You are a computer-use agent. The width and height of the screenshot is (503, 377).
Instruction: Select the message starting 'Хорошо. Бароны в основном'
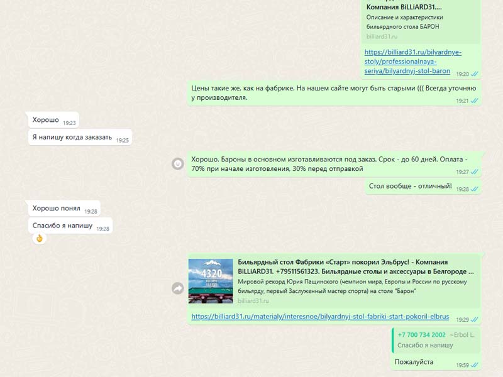[334, 164]
